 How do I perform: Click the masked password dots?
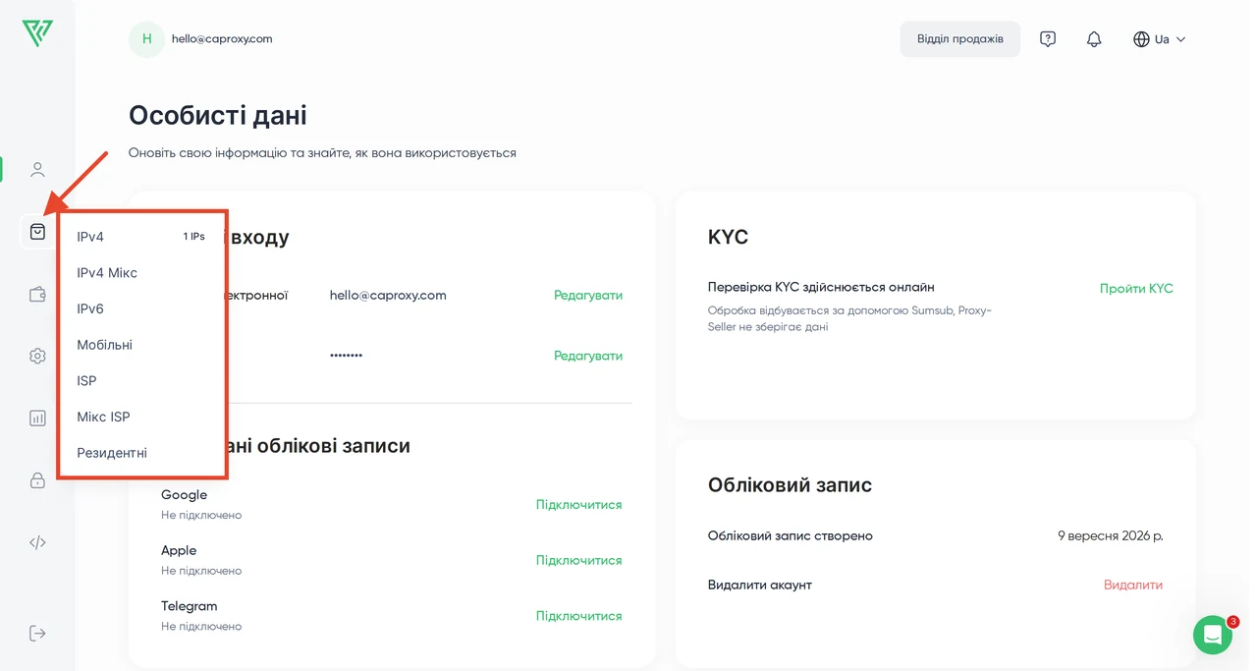pos(346,356)
